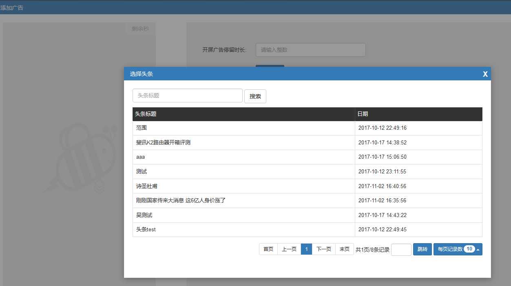The image size is (511, 286).
Task: Click date 2017-11-02 16:35:56
Action: (x=383, y=201)
